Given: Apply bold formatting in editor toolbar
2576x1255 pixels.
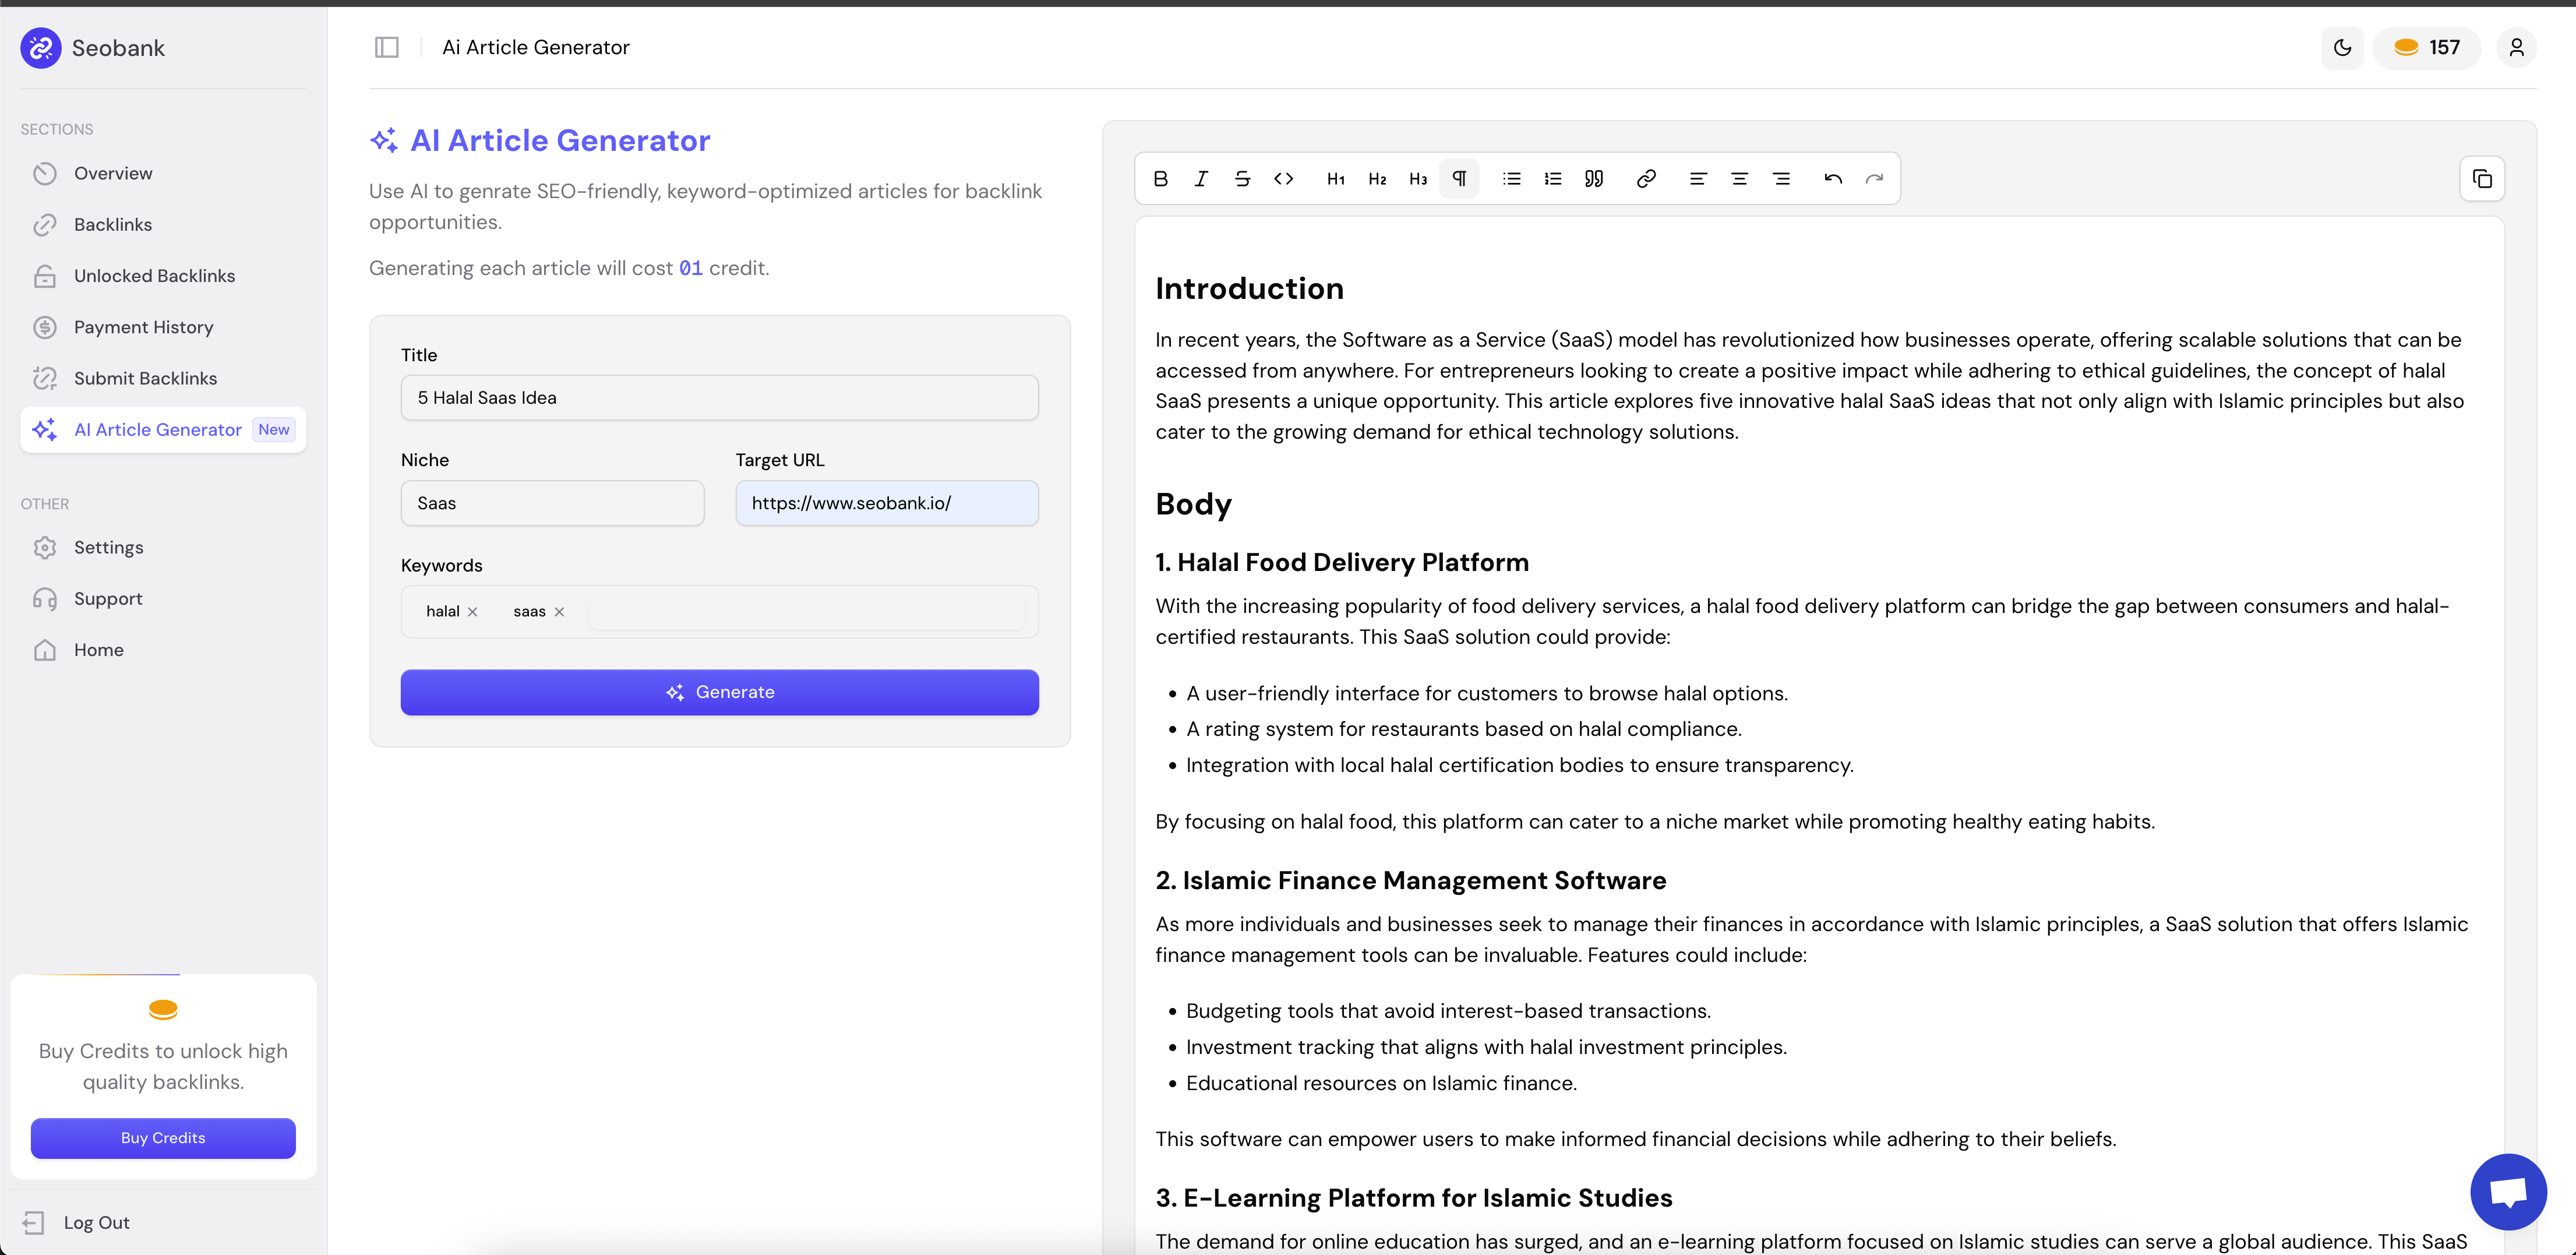Looking at the screenshot, I should (x=1160, y=179).
